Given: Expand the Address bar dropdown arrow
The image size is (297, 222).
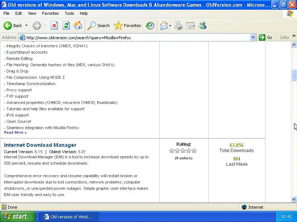Looking at the screenshot, I should 253,37.
